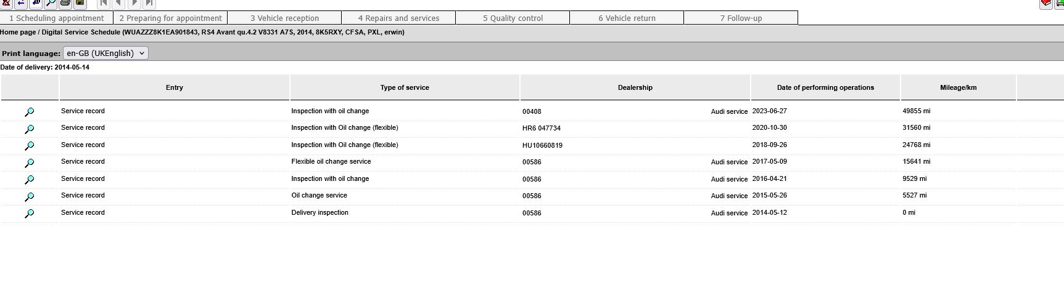The height and width of the screenshot is (288, 1064).
Task: Click the Home page breadcrumb link
Action: pos(18,32)
